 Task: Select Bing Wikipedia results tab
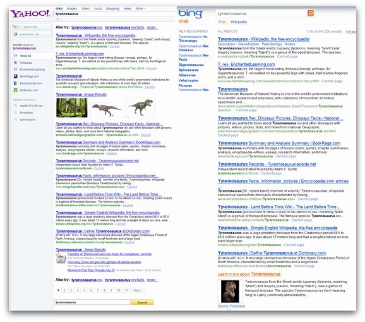tap(239, 22)
